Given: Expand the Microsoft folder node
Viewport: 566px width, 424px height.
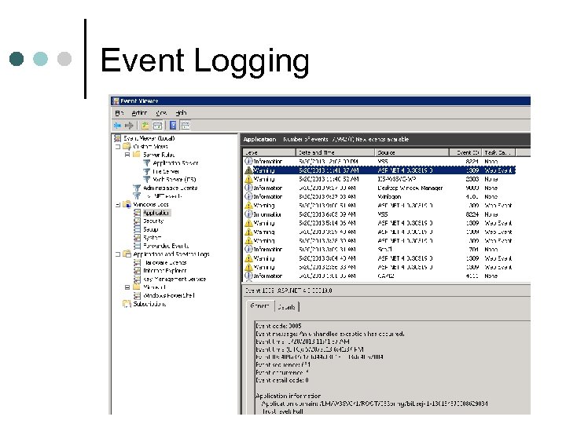Looking at the screenshot, I should [127, 287].
